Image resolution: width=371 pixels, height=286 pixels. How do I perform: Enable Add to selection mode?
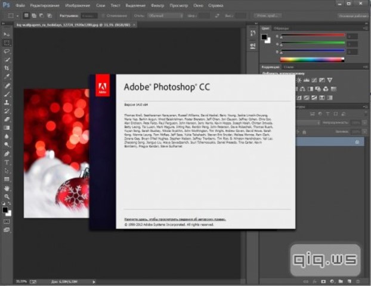pyautogui.click(x=34, y=15)
